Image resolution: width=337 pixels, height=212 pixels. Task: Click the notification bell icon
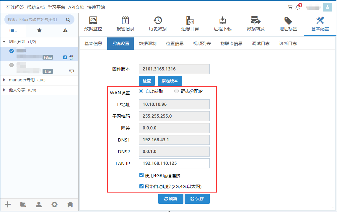297,7
